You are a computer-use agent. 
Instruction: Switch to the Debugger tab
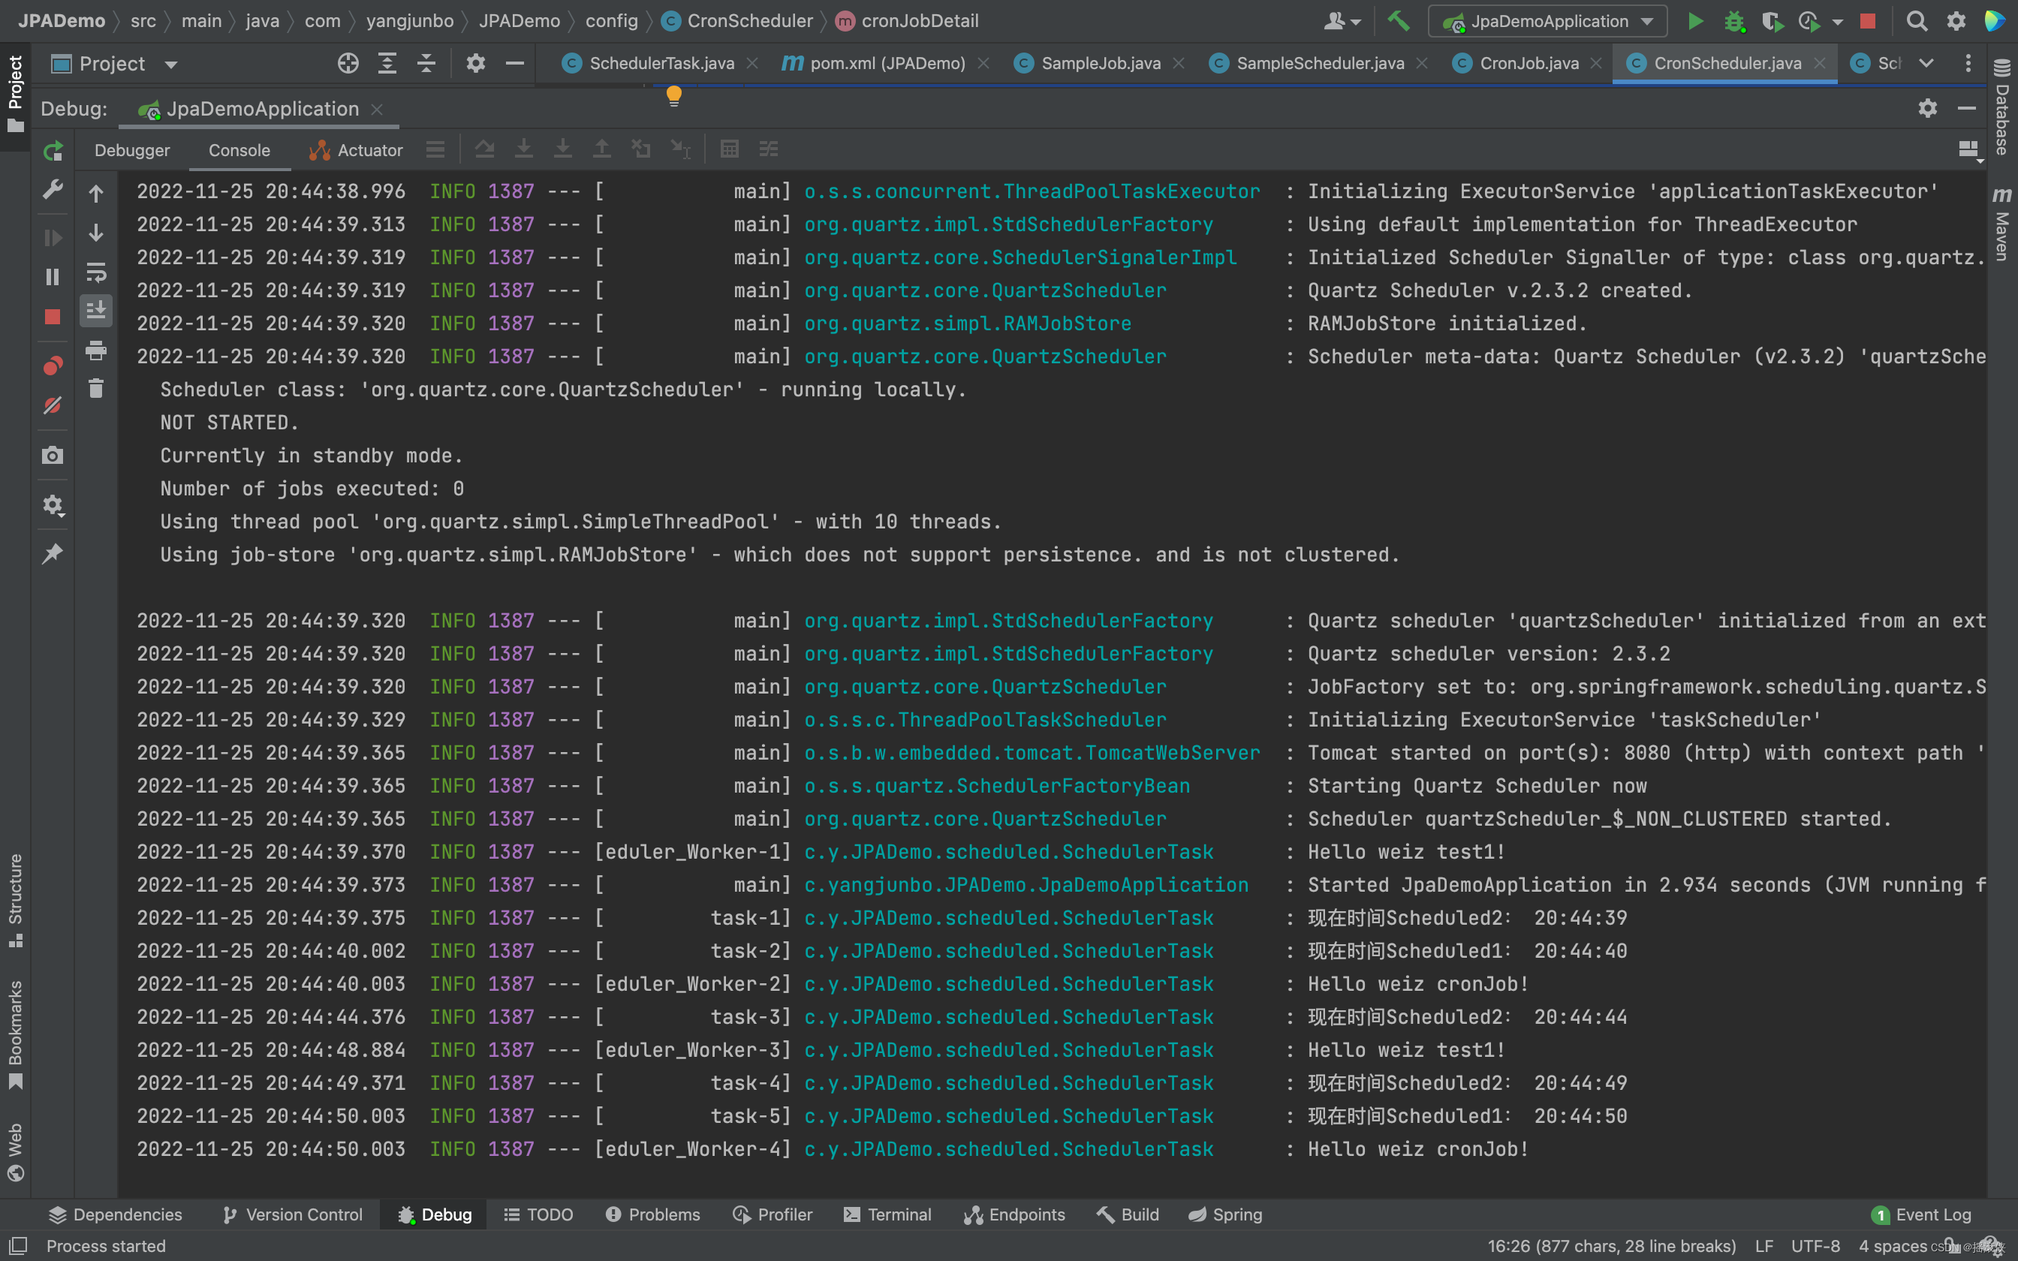point(131,150)
